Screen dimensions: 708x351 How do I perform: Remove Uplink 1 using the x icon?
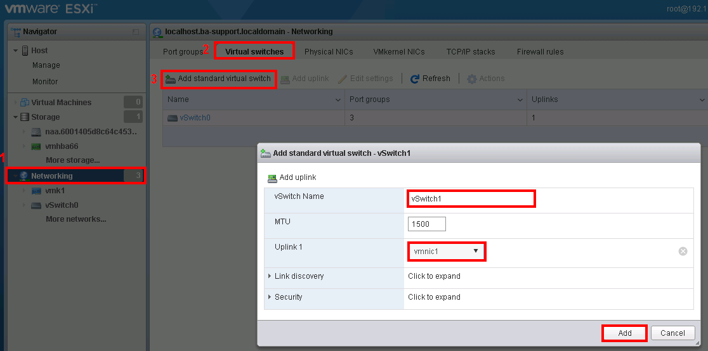(x=683, y=251)
